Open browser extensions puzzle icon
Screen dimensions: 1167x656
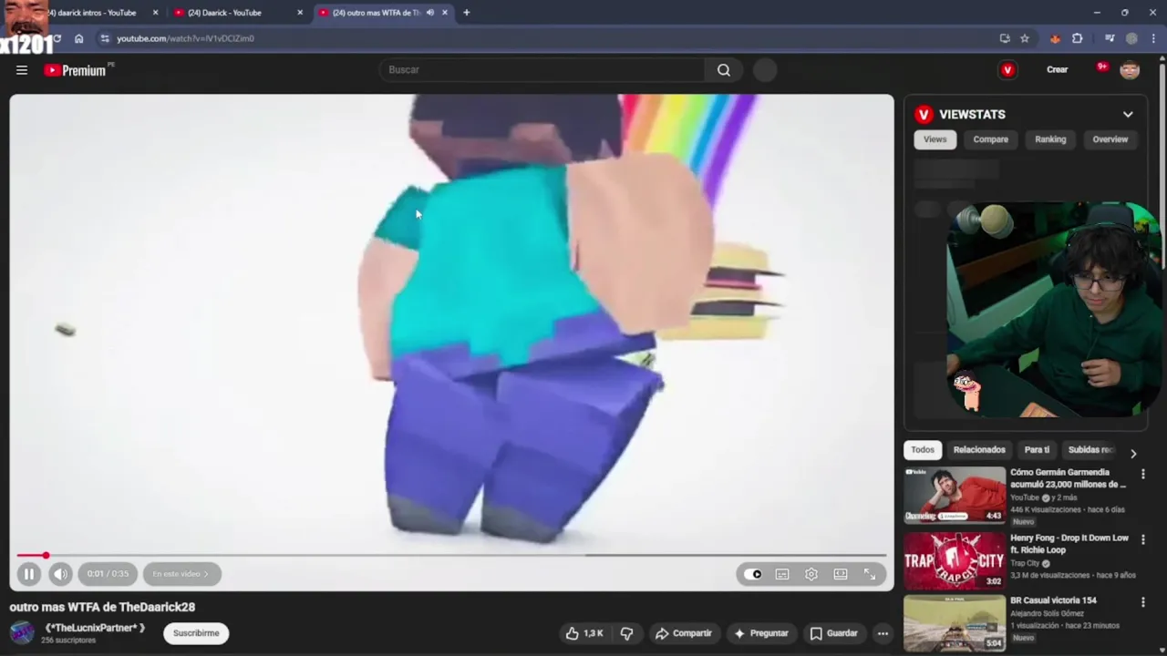point(1077,38)
